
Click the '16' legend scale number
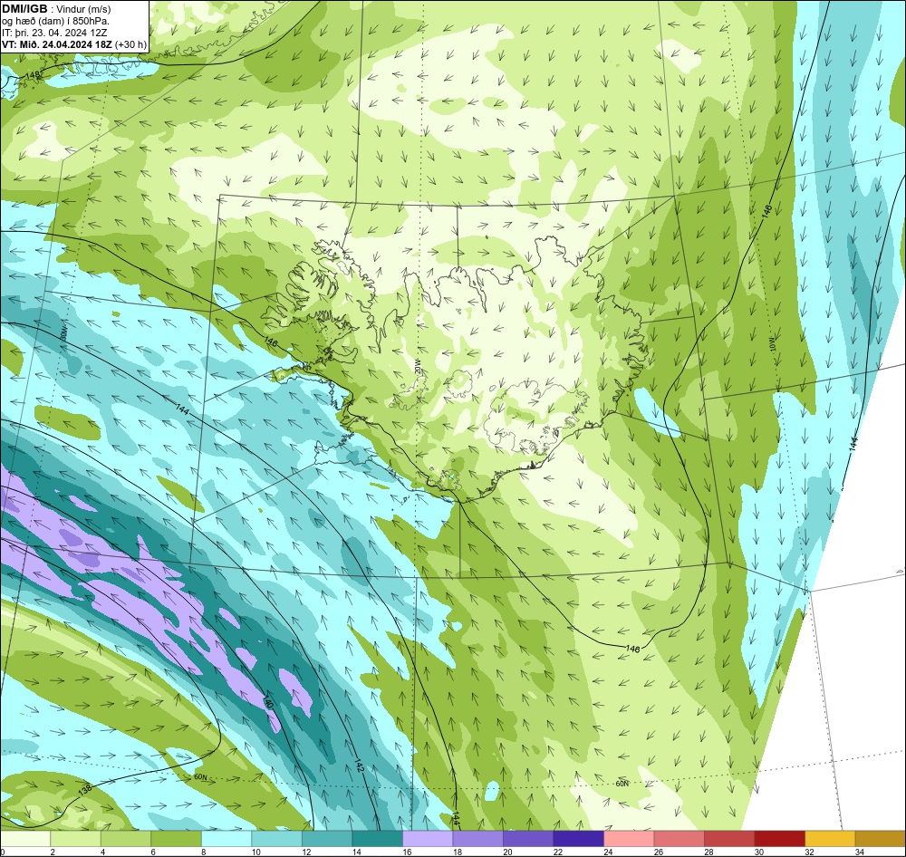pos(407,852)
